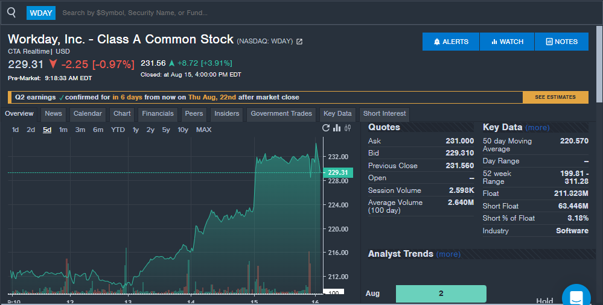Click Average Volume value 2.640M

click(x=461, y=203)
